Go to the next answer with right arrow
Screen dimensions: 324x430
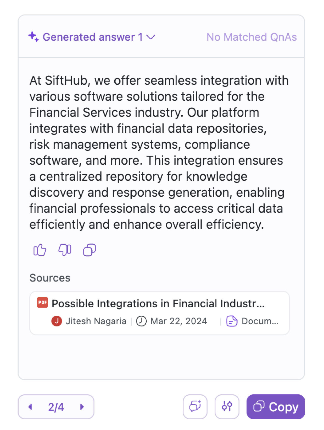coord(82,407)
